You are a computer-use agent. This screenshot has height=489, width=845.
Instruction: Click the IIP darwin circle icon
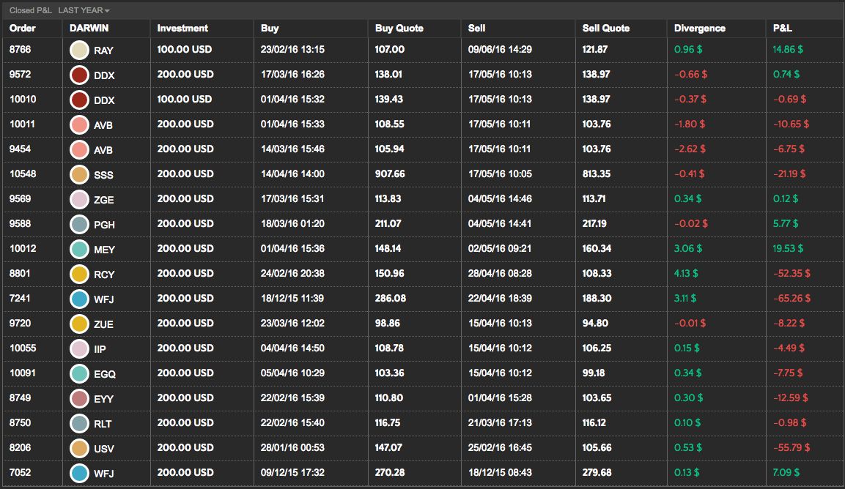pos(79,349)
